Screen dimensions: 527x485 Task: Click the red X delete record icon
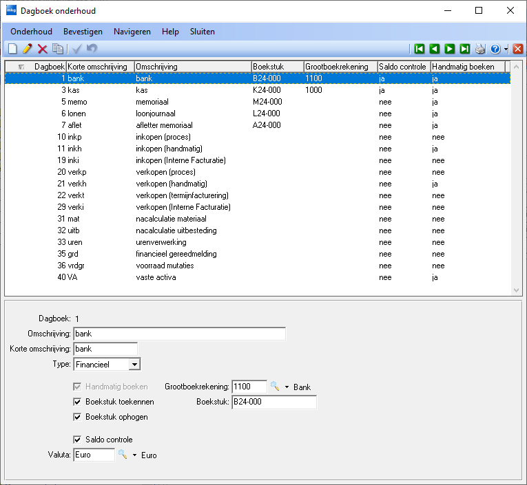point(43,49)
